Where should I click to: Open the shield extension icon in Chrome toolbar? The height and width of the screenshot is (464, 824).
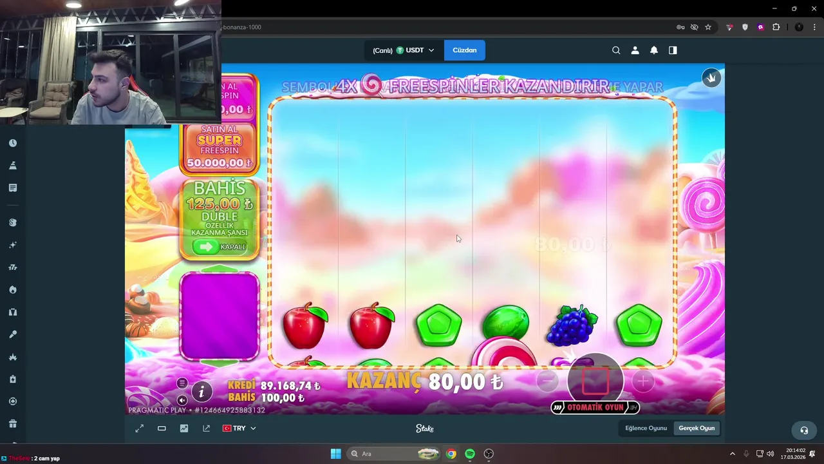(745, 27)
